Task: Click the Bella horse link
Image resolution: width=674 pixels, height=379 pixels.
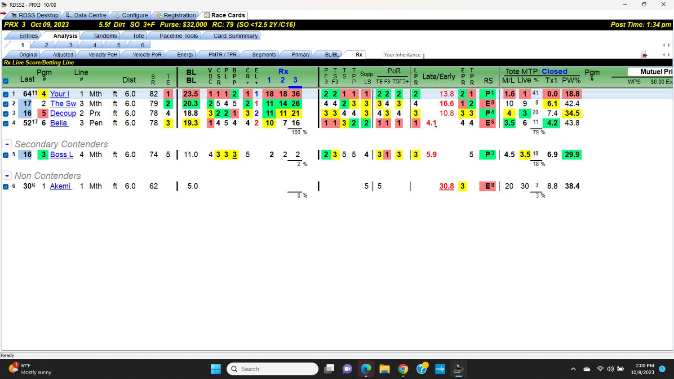Action: coord(58,123)
